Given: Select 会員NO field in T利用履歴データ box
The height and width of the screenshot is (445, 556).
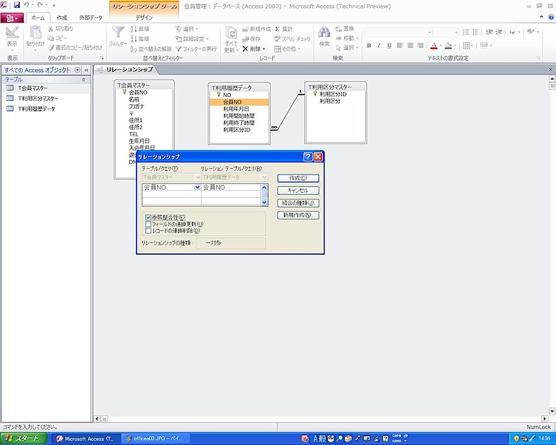Looking at the screenshot, I should (x=239, y=102).
